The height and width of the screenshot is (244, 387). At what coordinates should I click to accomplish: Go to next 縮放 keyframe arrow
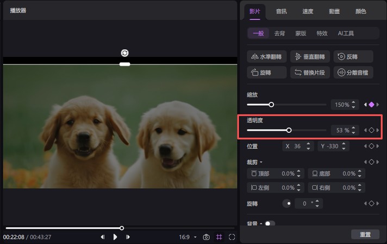[x=378, y=105]
